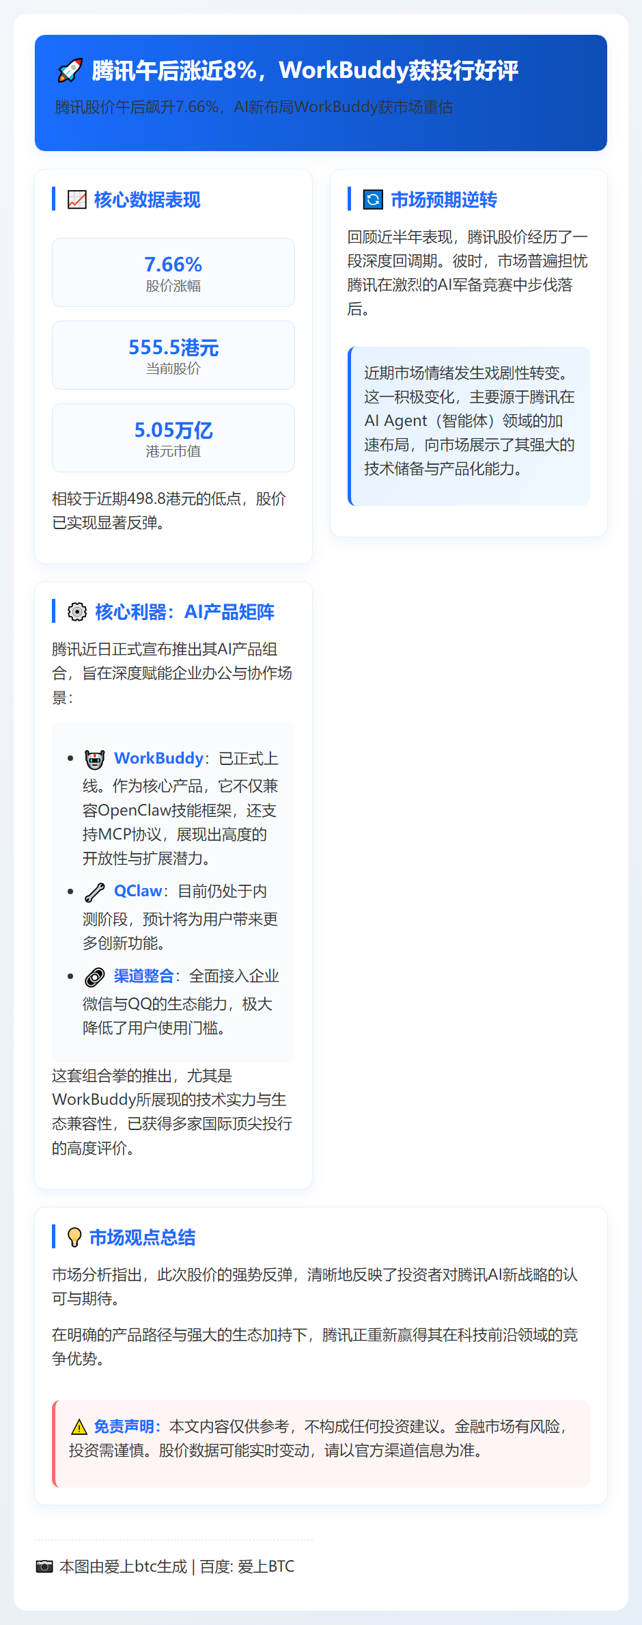Click the blue WorkBuddy label
The image size is (642, 1625).
coord(158,758)
